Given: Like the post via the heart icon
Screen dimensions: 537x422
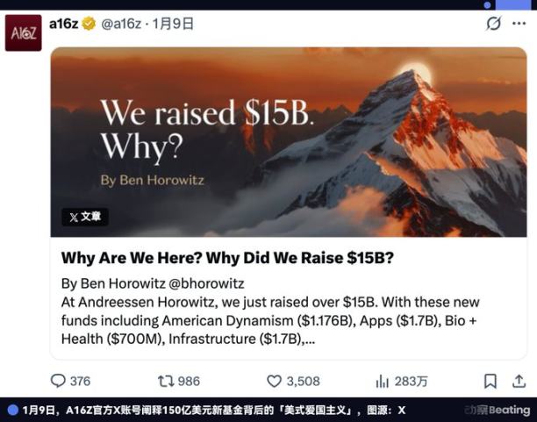Looking at the screenshot, I should (x=274, y=382).
